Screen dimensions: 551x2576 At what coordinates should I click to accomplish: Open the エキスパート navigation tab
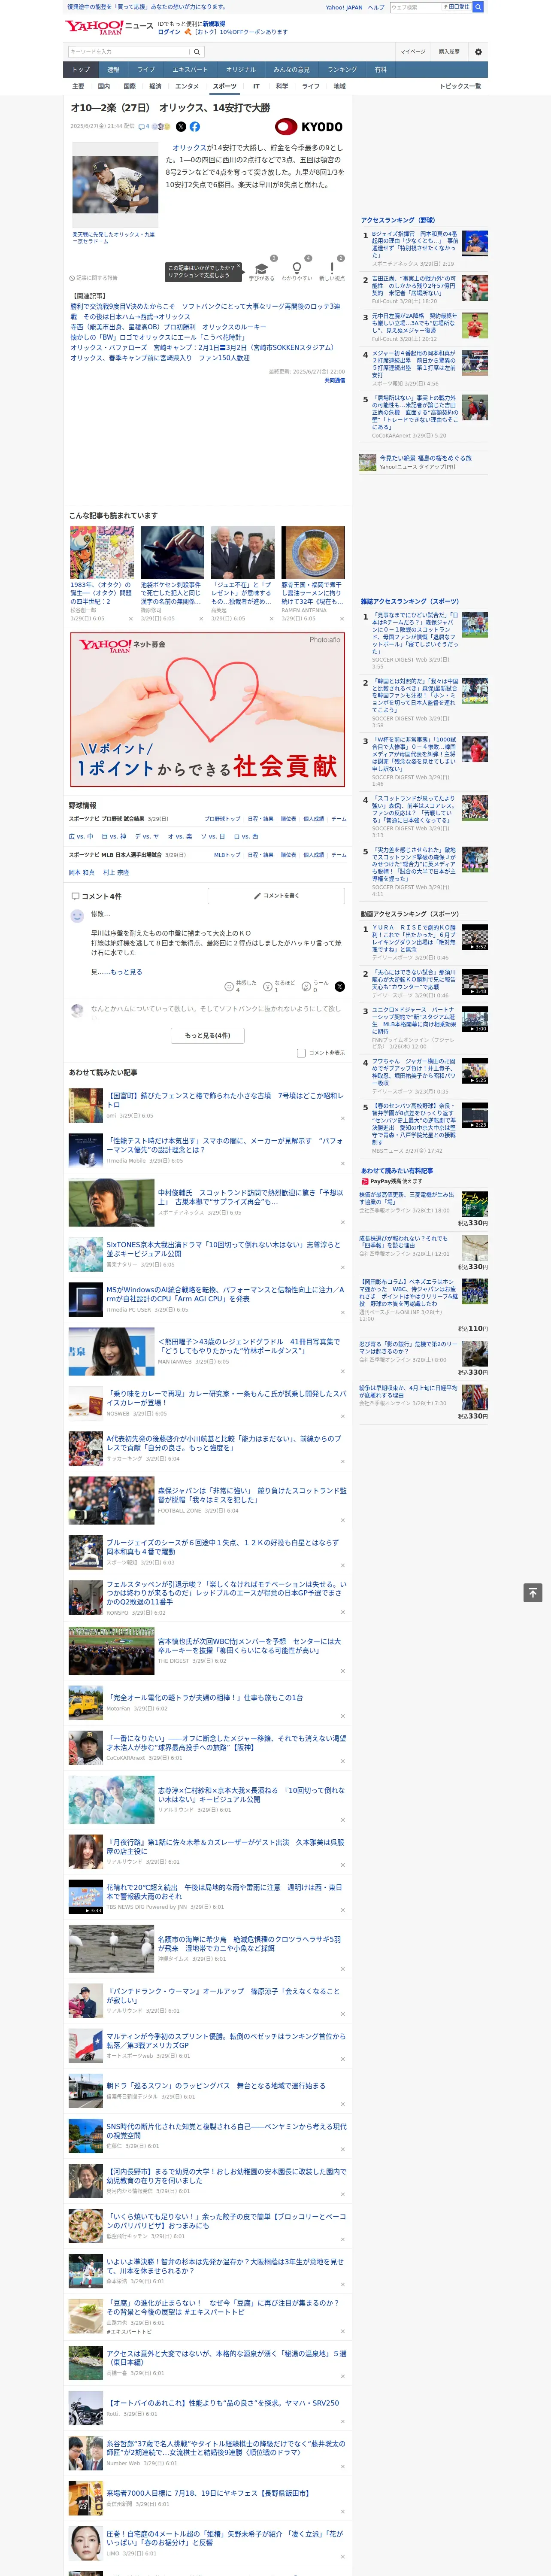pos(190,70)
